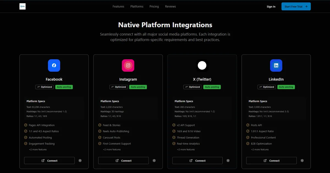Open Instagram integration settings gear
330x173 pixels.
click(154, 161)
